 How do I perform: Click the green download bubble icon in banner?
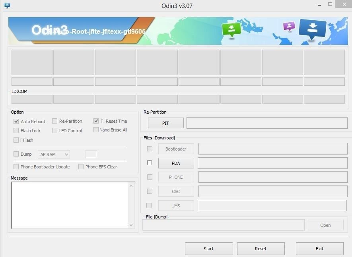pyautogui.click(x=231, y=30)
